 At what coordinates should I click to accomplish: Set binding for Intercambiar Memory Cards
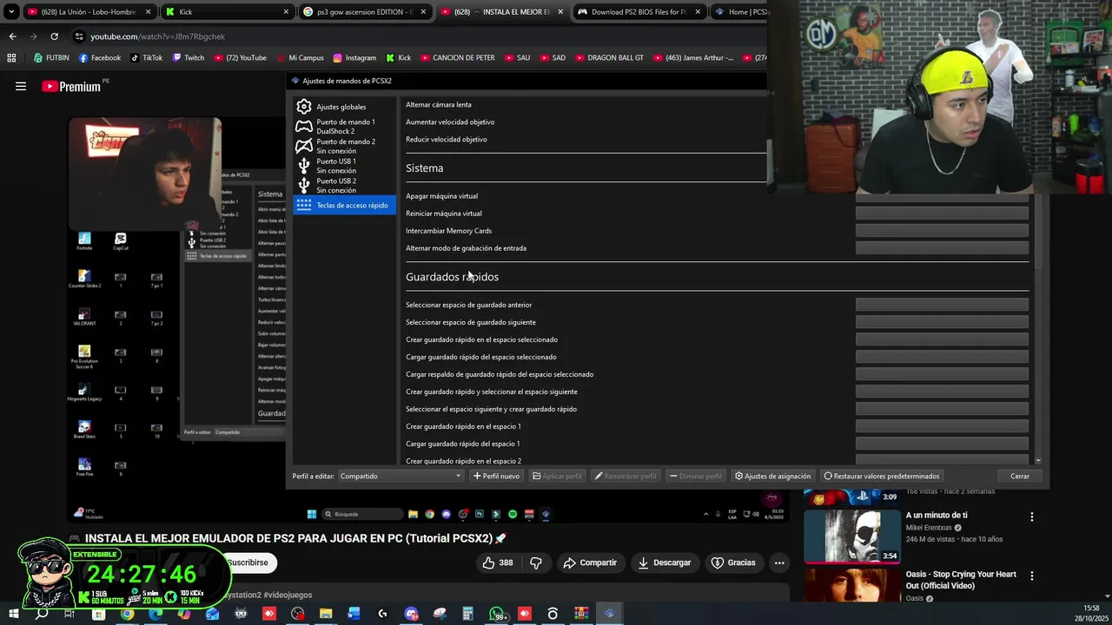pyautogui.click(x=942, y=231)
